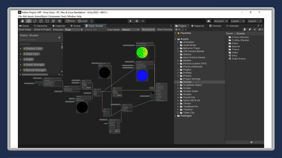This screenshot has width=282, height=158.
Task: Click the Project search field
Action: (213, 30)
